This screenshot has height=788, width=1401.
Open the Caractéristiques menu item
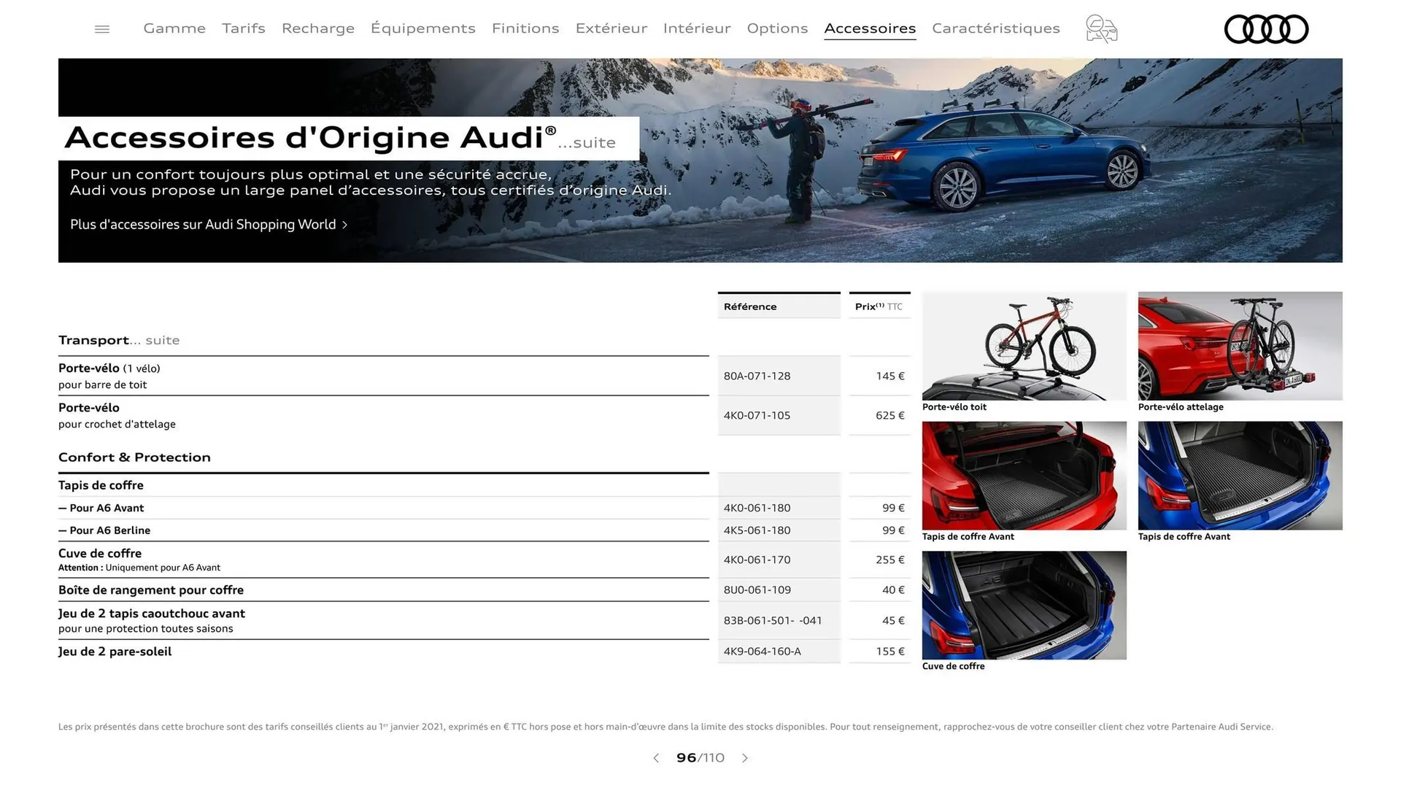point(995,28)
